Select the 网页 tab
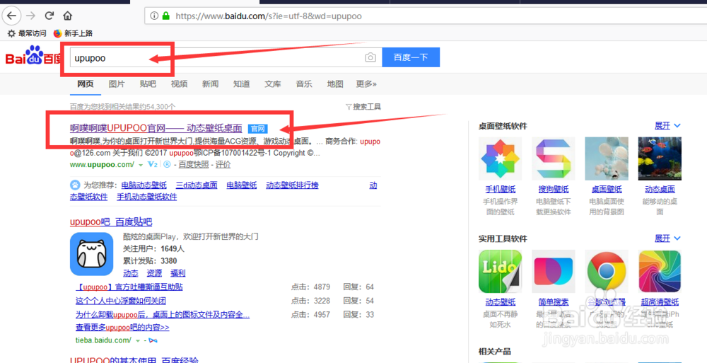The image size is (707, 363). click(86, 84)
